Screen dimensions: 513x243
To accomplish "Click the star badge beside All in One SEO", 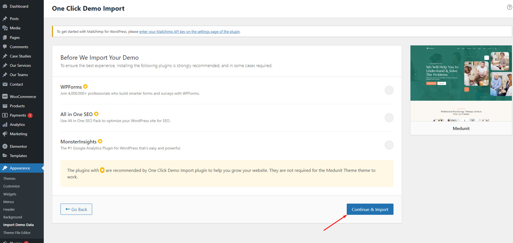I will click(96, 114).
